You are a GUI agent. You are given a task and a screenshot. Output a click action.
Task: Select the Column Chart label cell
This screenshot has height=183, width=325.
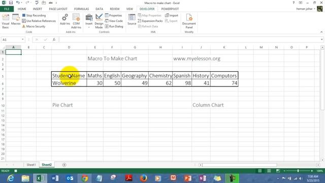(201, 105)
